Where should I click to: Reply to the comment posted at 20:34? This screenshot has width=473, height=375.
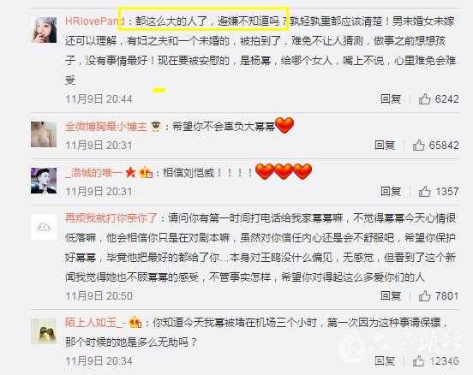(385, 360)
